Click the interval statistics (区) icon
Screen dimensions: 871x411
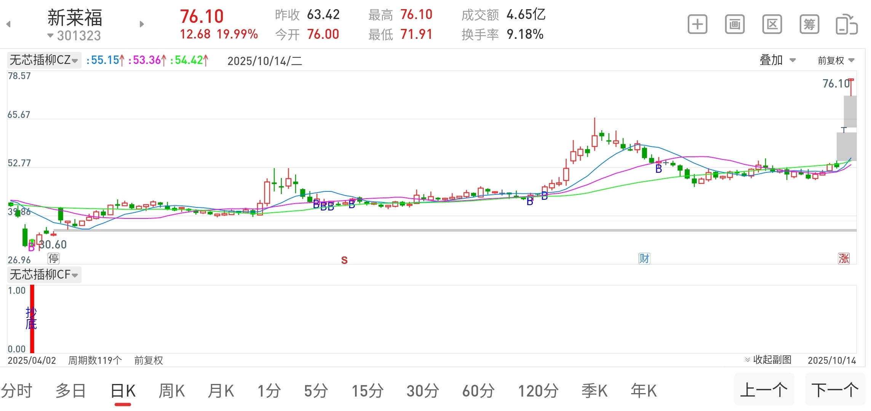pos(772,25)
